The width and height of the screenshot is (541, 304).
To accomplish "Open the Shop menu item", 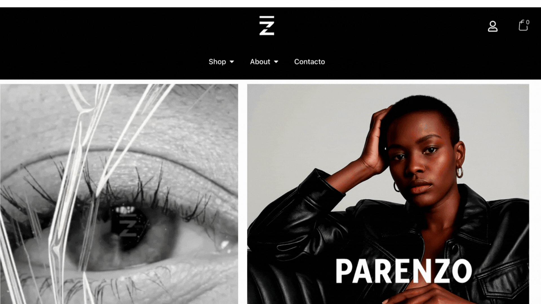I will tap(217, 62).
